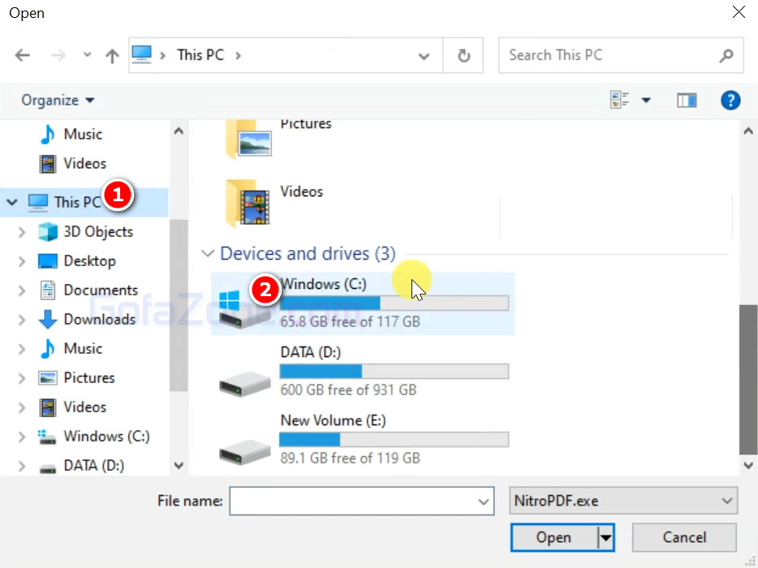The height and width of the screenshot is (568, 758).
Task: Toggle the preview pane icon
Action: (x=687, y=100)
